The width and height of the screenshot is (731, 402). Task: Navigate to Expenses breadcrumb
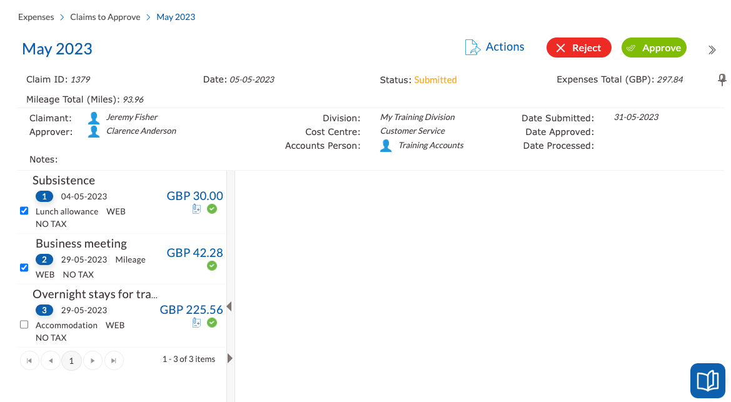36,17
